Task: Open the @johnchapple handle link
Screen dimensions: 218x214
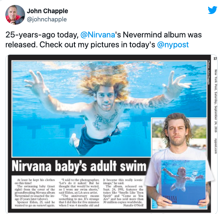Action: (x=47, y=19)
